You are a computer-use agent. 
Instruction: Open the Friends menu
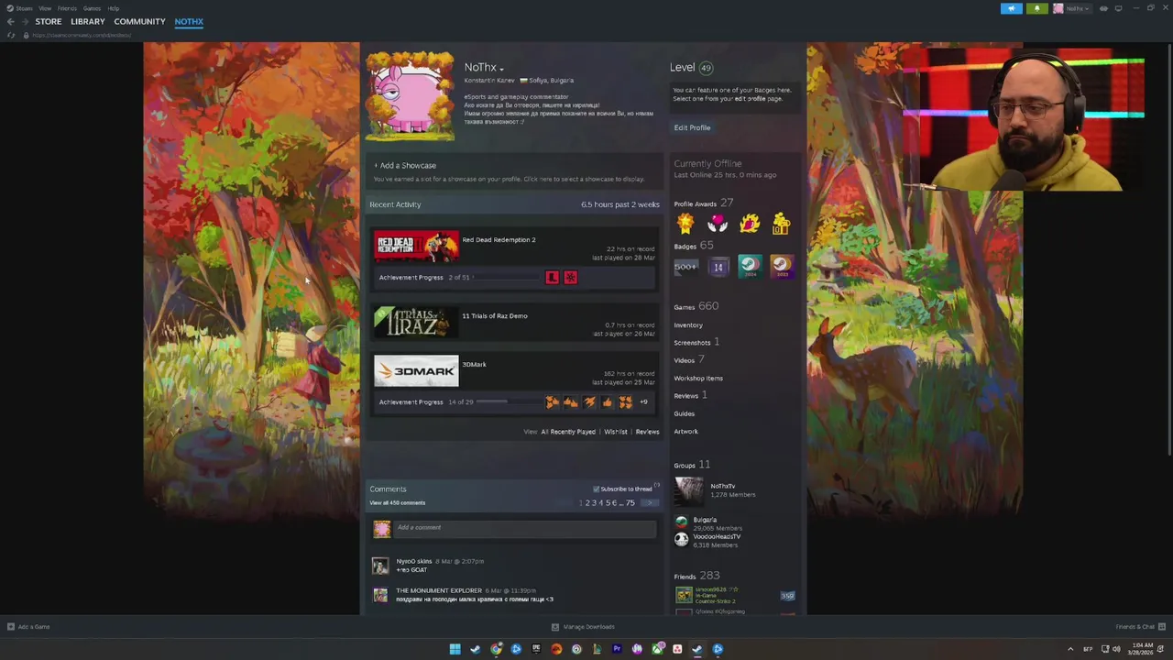[x=67, y=8]
